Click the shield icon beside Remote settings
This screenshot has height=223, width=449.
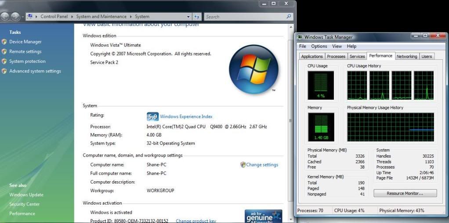(x=4, y=51)
